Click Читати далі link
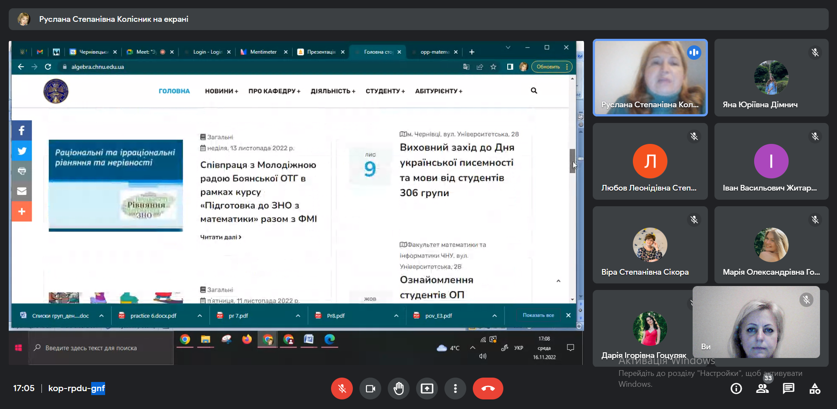This screenshot has height=409, width=837. [x=221, y=237]
